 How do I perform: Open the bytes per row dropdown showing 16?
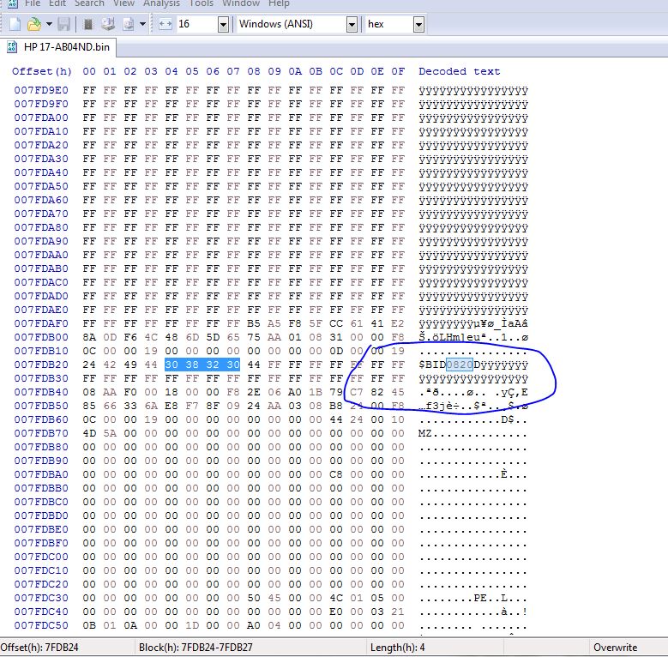tap(223, 24)
